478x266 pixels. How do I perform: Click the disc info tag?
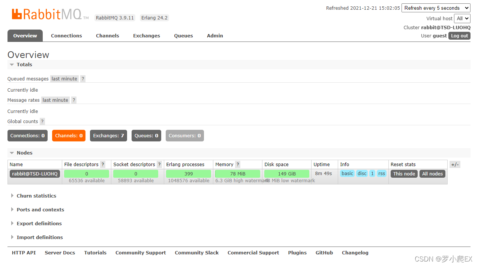point(362,174)
